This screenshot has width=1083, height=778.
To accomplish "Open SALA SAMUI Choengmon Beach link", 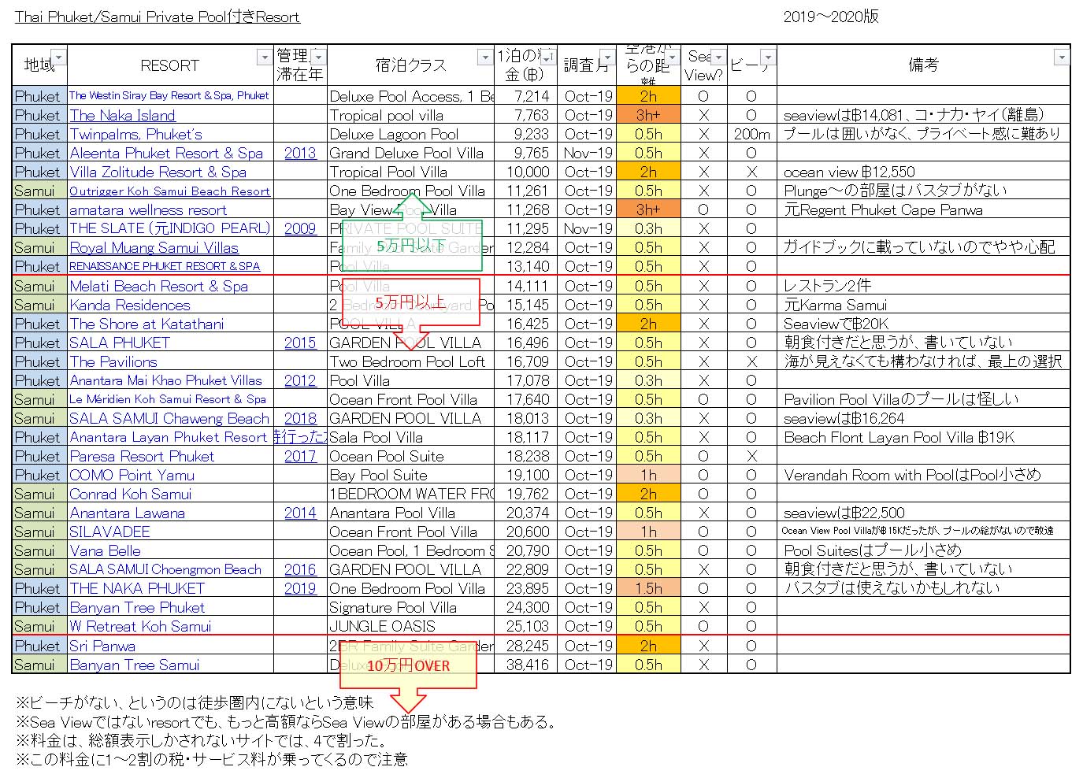I will 165,569.
